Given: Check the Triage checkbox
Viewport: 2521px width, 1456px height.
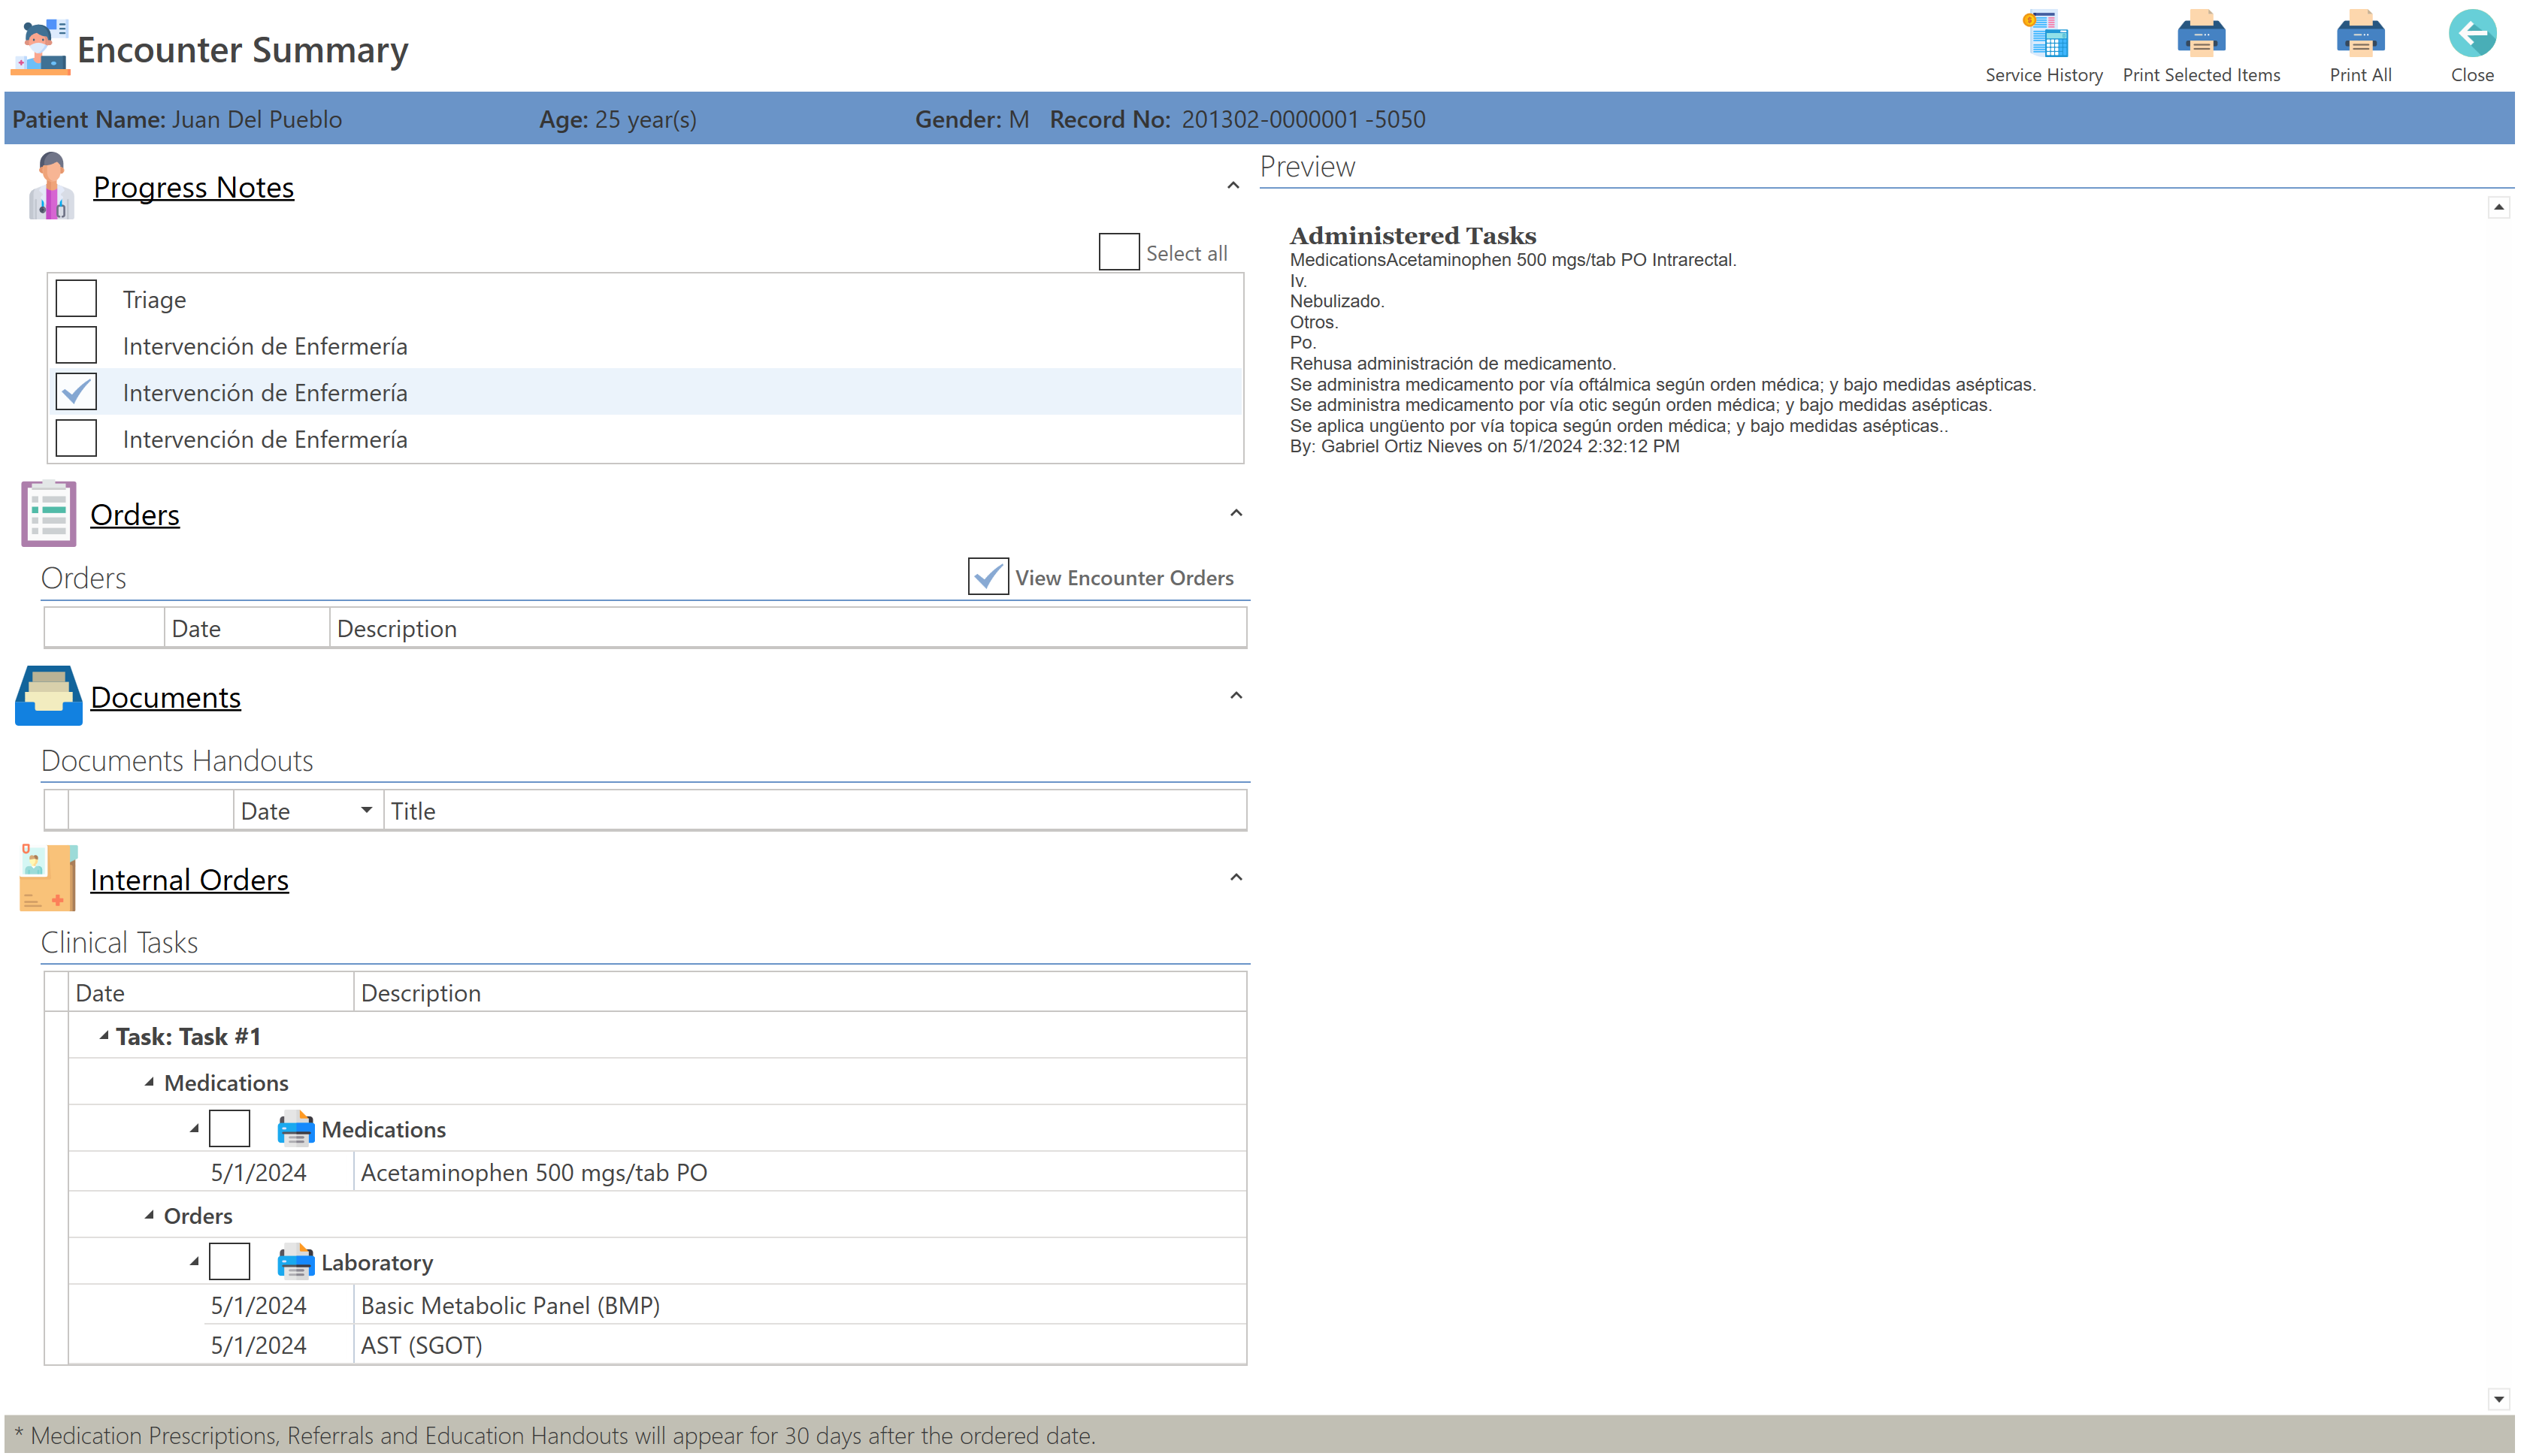Looking at the screenshot, I should (76, 299).
